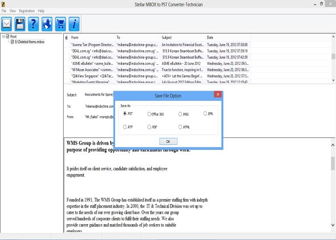The width and height of the screenshot is (336, 240).
Task: Select the .RTF radio button
Action: (x=125, y=127)
